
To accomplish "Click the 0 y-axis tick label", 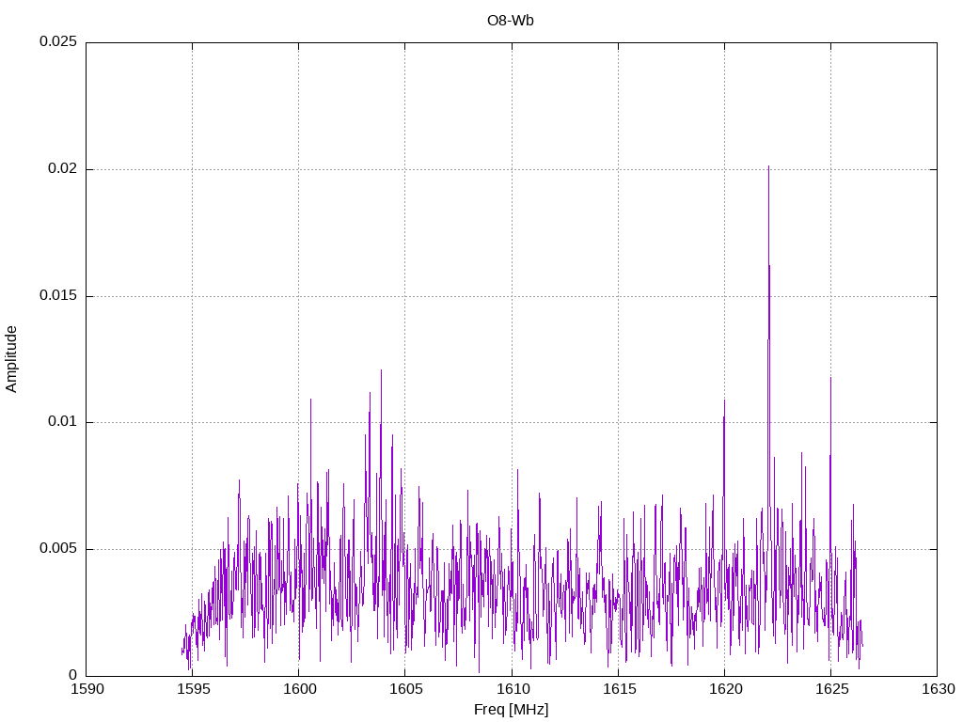I will click(x=73, y=675).
